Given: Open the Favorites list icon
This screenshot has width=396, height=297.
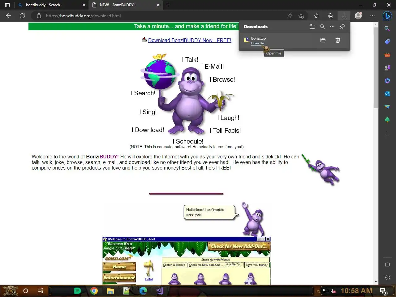Looking at the screenshot, I should (x=316, y=16).
